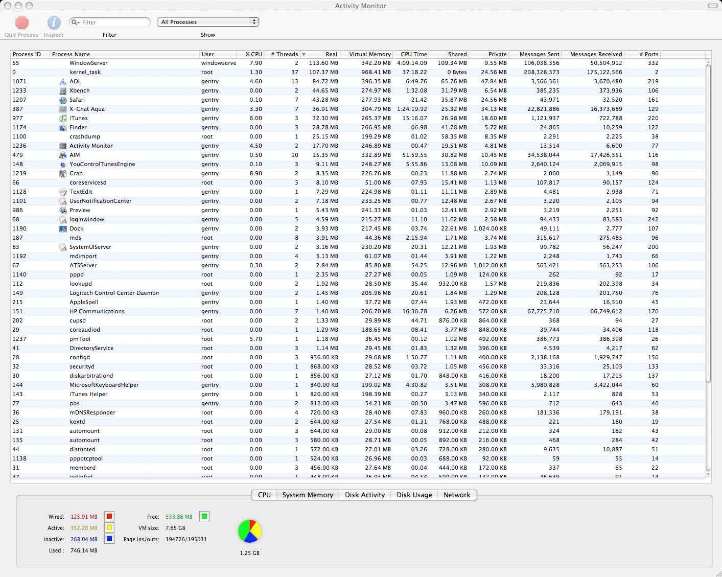Click the yellow Active color swatch

point(109,528)
